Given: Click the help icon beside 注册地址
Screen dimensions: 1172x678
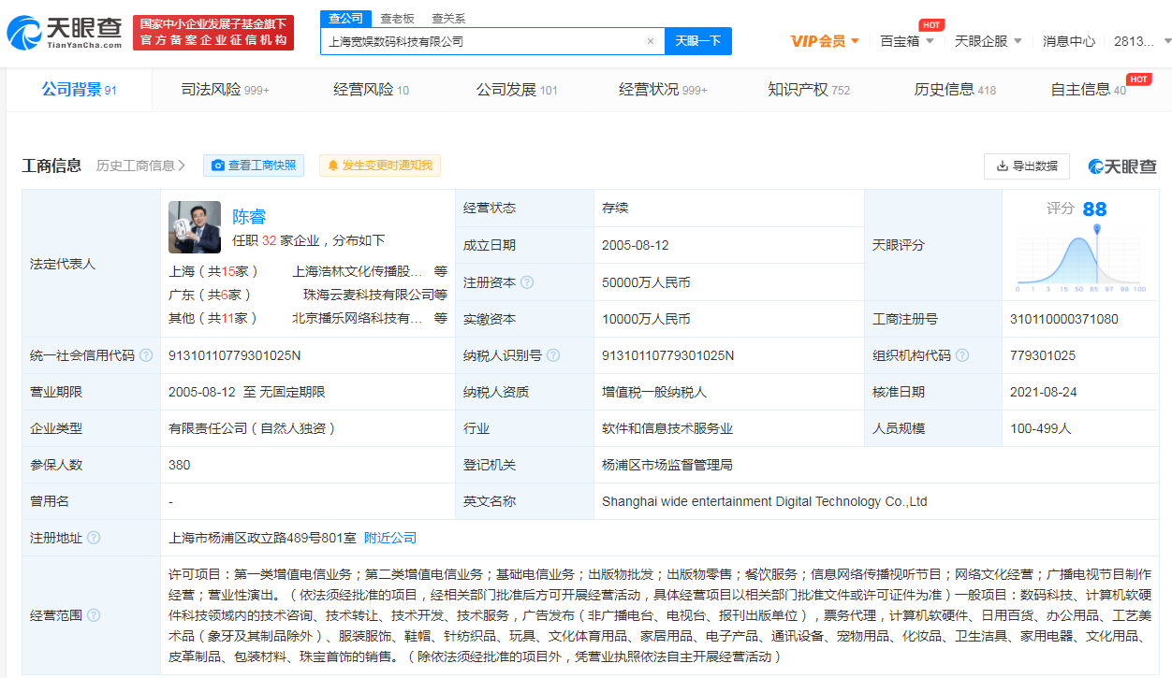Looking at the screenshot, I should tap(94, 539).
